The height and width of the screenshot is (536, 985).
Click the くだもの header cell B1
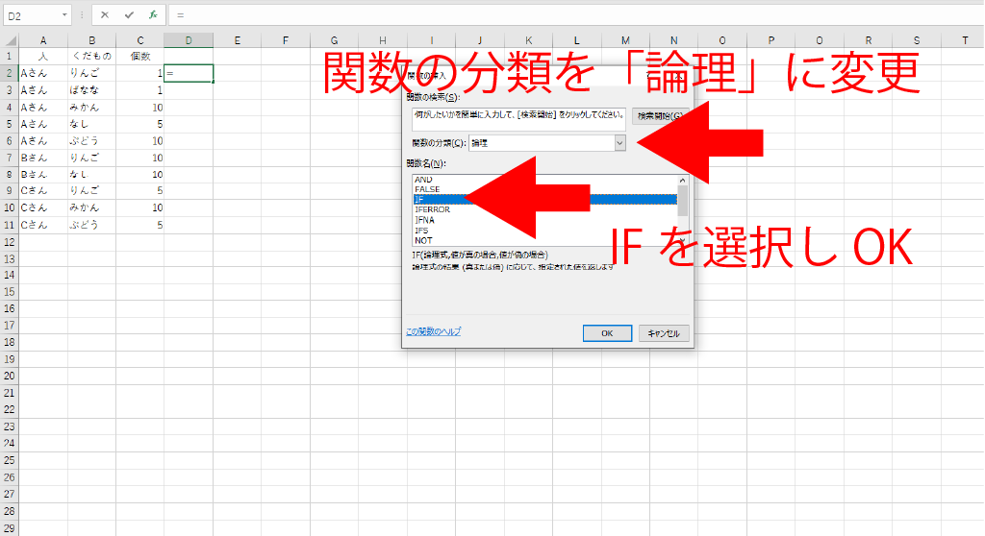click(x=91, y=57)
